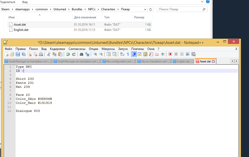Click the Close All documents toolbar icon
Screen dimensions: 249x157
click(x=35, y=54)
